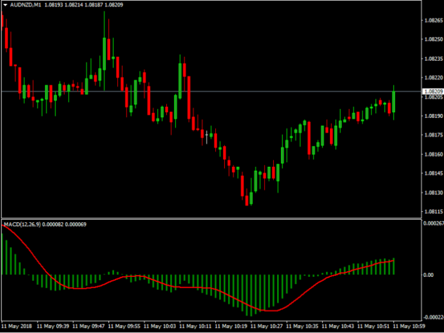Image resolution: width=444 pixels, height=333 pixels.
Task: Click the small white doji candle
Action: coord(207,136)
